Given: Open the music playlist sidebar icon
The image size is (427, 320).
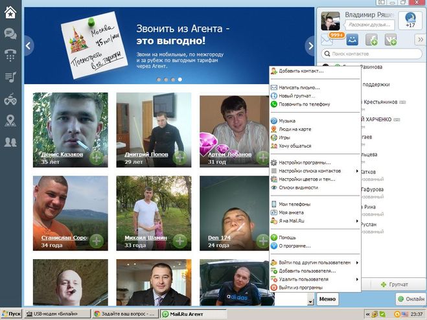Looking at the screenshot, I should [10, 77].
